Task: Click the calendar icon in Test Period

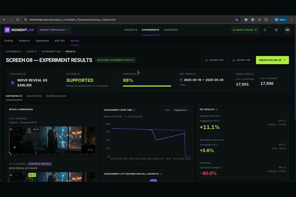Action: point(181,80)
